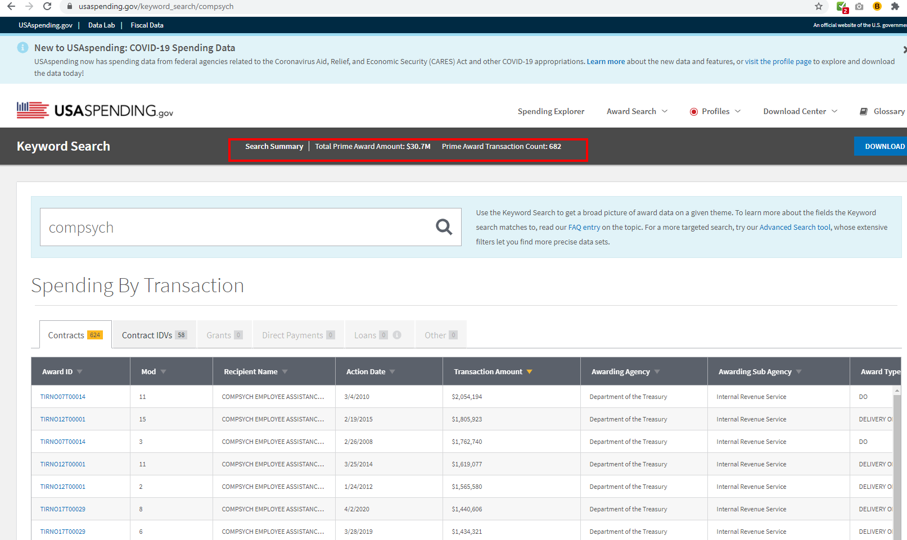
Task: Click the browser forward arrow
Action: tap(29, 7)
